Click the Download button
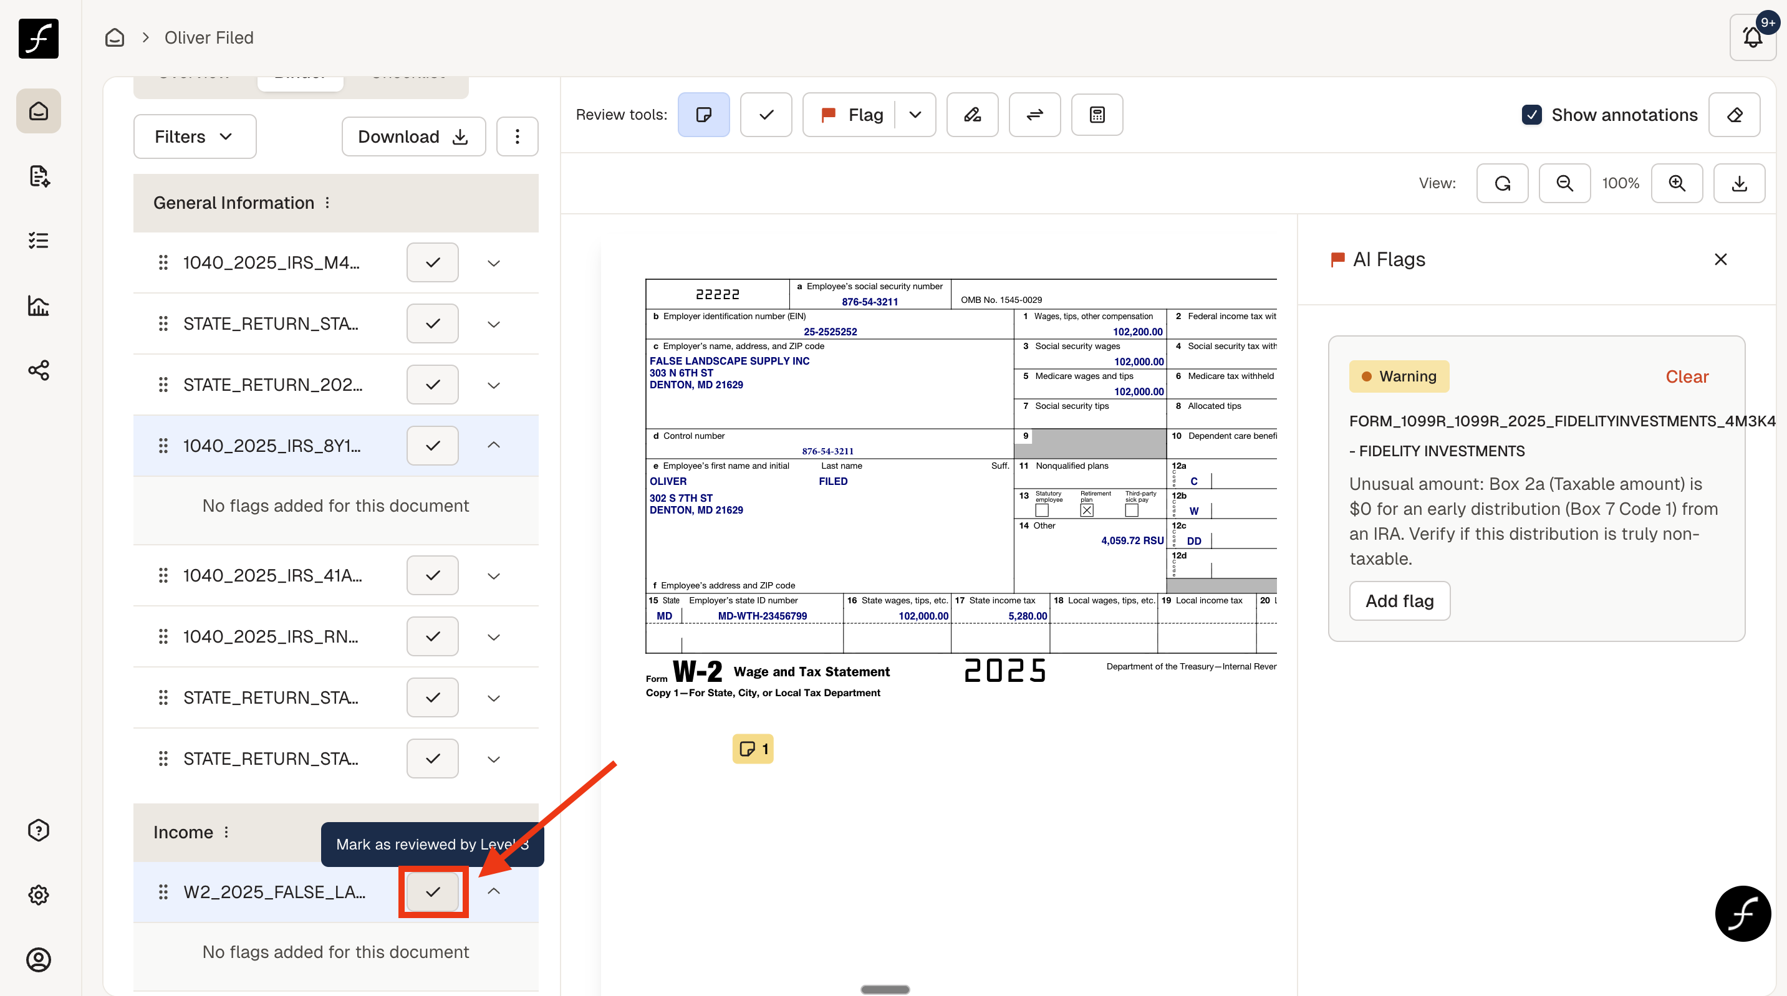 pos(413,136)
